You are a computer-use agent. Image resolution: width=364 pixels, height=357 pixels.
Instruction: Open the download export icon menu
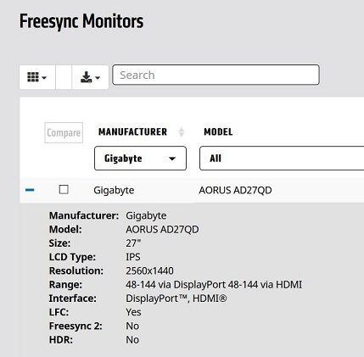(90, 77)
